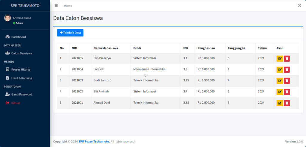Open Ganti Password setting
The height and width of the screenshot is (147, 306).
coord(22,94)
